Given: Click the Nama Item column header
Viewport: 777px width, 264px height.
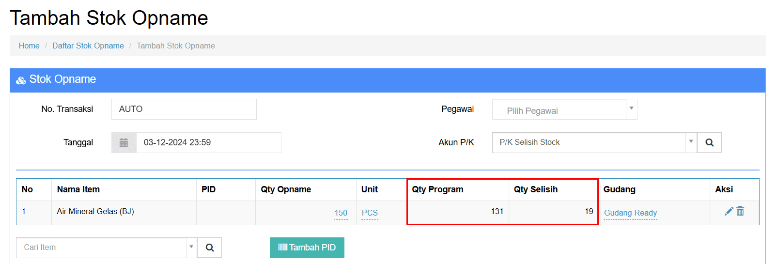Looking at the screenshot, I should (x=78, y=189).
